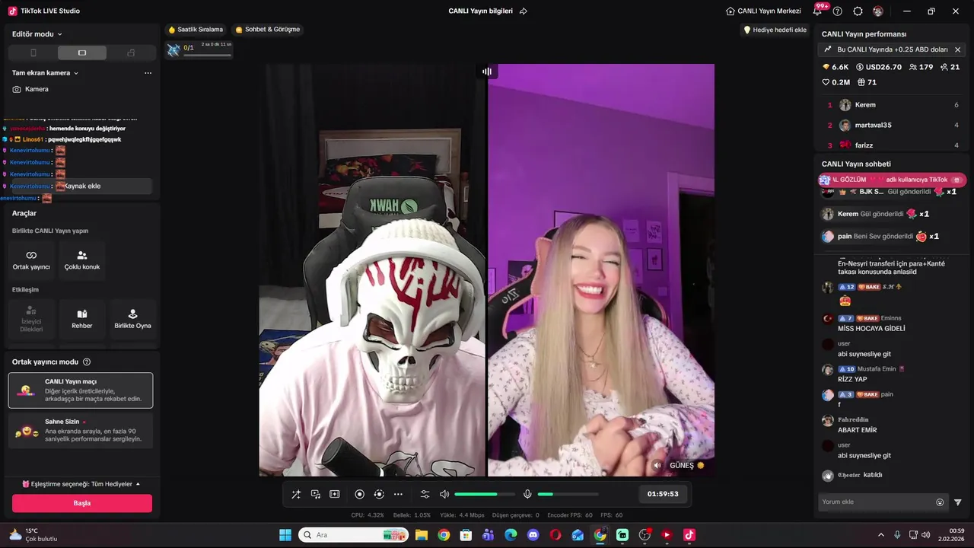Open the Rehber tool
The height and width of the screenshot is (548, 974).
[82, 319]
